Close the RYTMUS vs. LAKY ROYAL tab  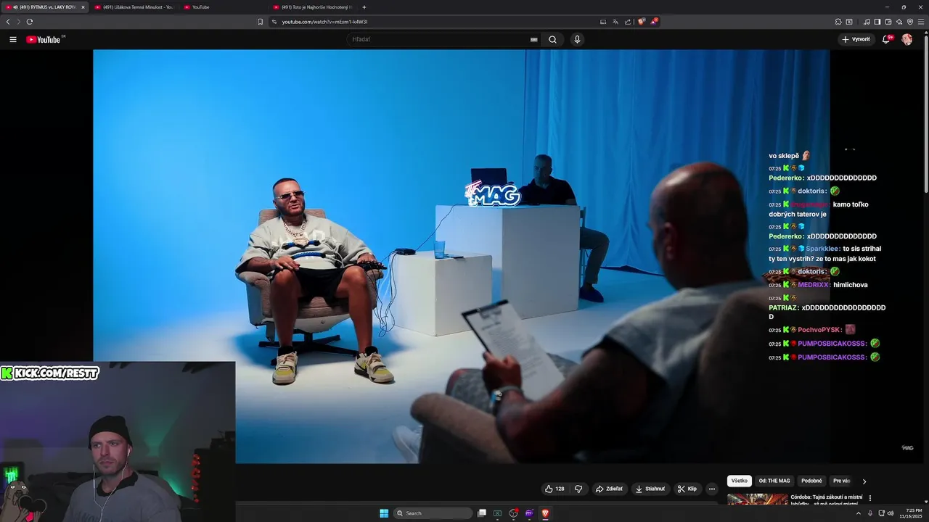coord(82,7)
